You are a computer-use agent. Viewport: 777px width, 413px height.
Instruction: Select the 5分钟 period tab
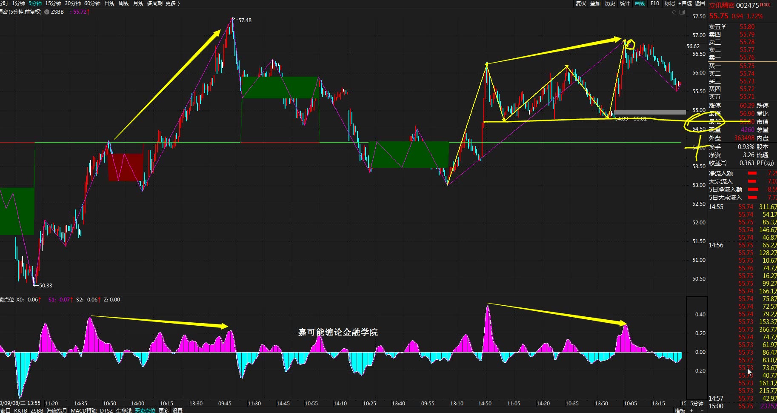click(x=35, y=3)
